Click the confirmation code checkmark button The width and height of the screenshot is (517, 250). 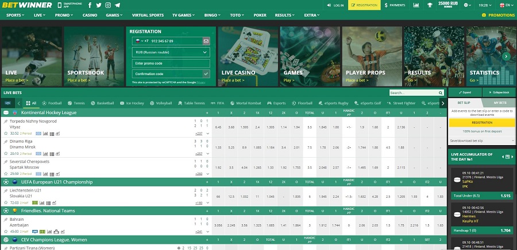(x=206, y=74)
